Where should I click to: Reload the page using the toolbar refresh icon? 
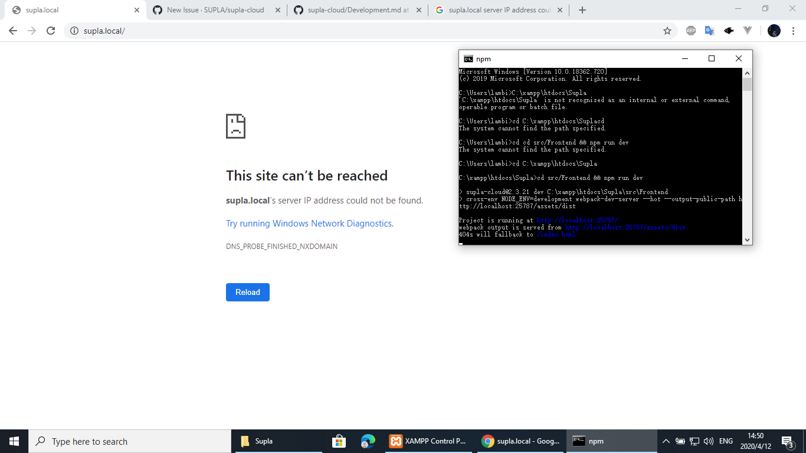[51, 31]
